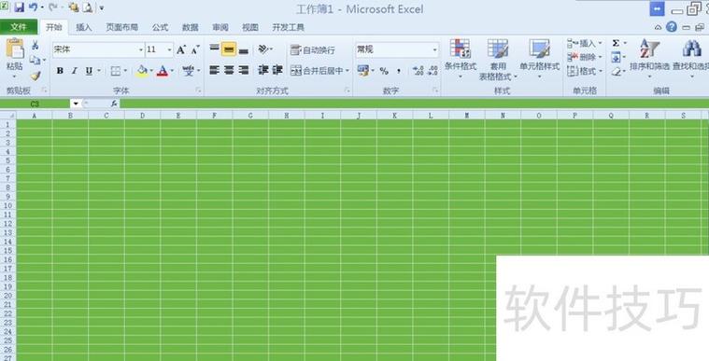Open the 文件 file tab

pos(19,27)
